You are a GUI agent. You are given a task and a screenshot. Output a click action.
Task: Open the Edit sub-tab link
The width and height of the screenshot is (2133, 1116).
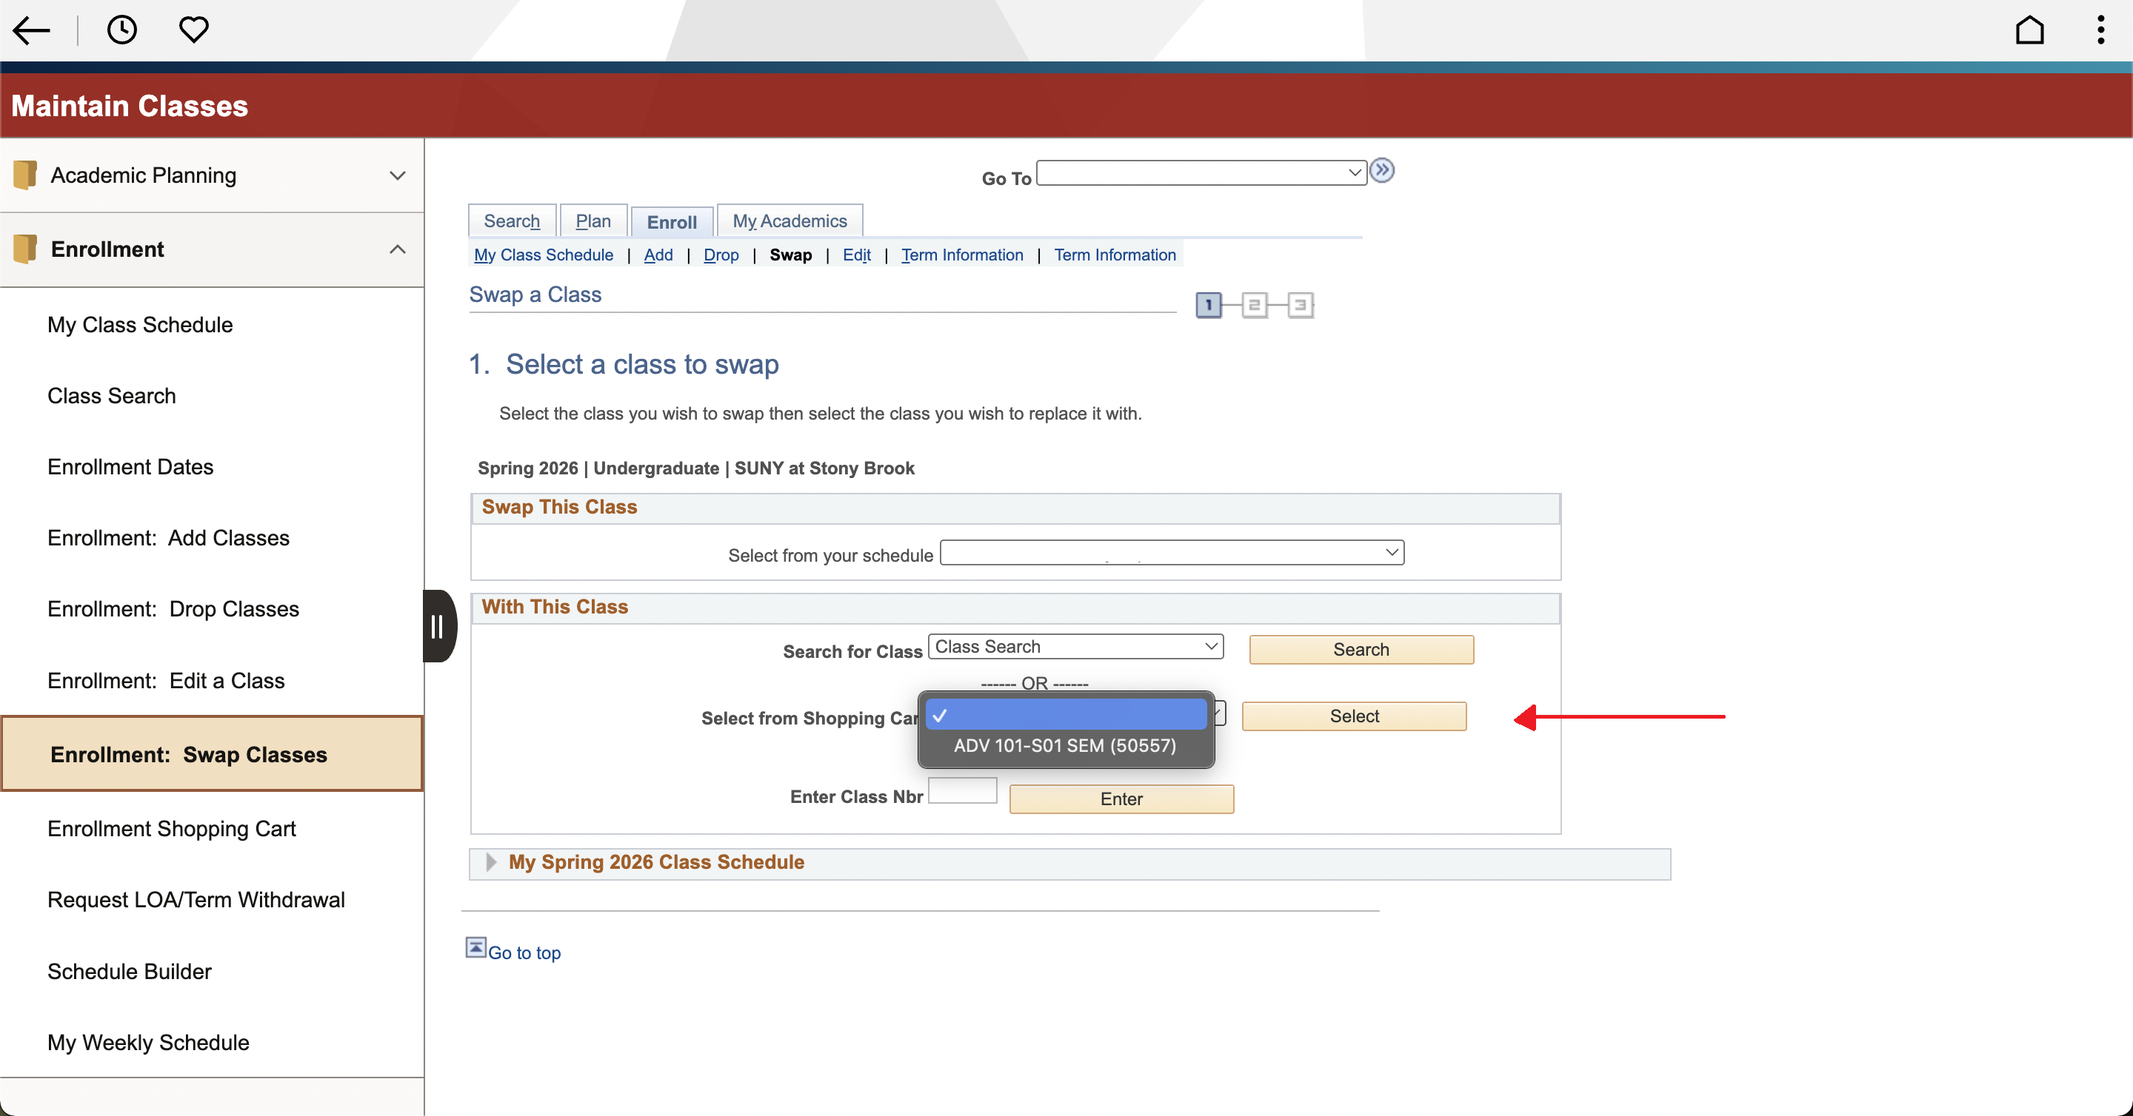coord(856,255)
